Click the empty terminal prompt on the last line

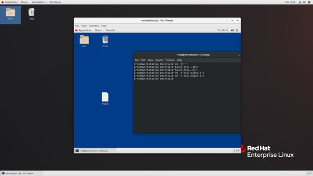[154, 79]
